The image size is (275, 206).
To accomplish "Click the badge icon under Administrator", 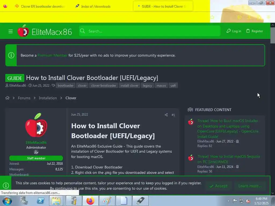I will pyautogui.click(x=36, y=152).
